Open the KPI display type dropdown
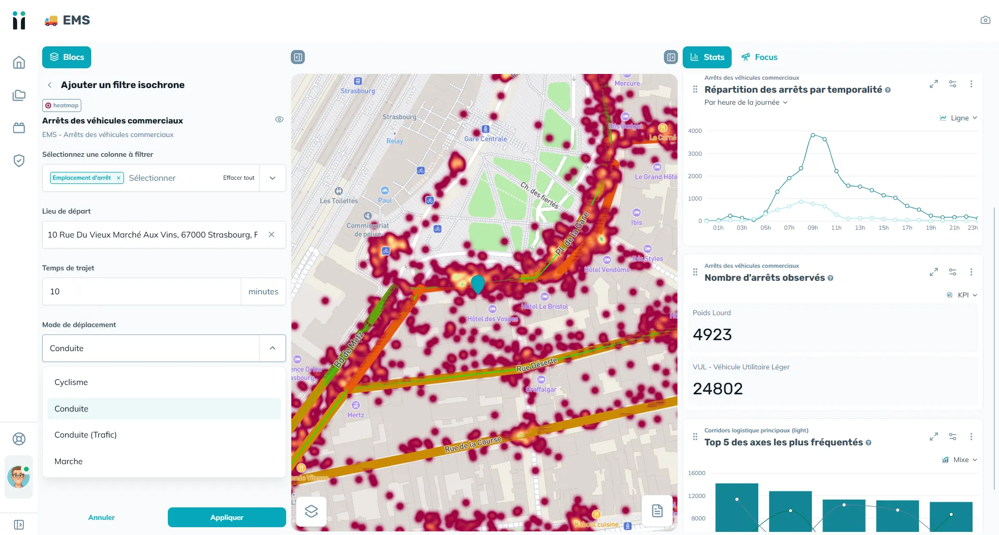The height and width of the screenshot is (535, 999). (962, 295)
